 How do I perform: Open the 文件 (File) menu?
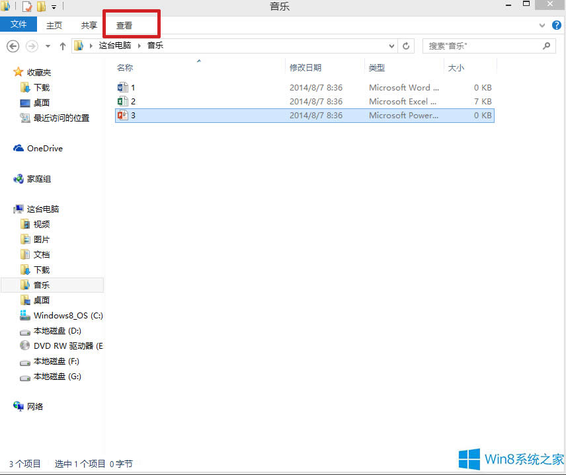point(19,24)
